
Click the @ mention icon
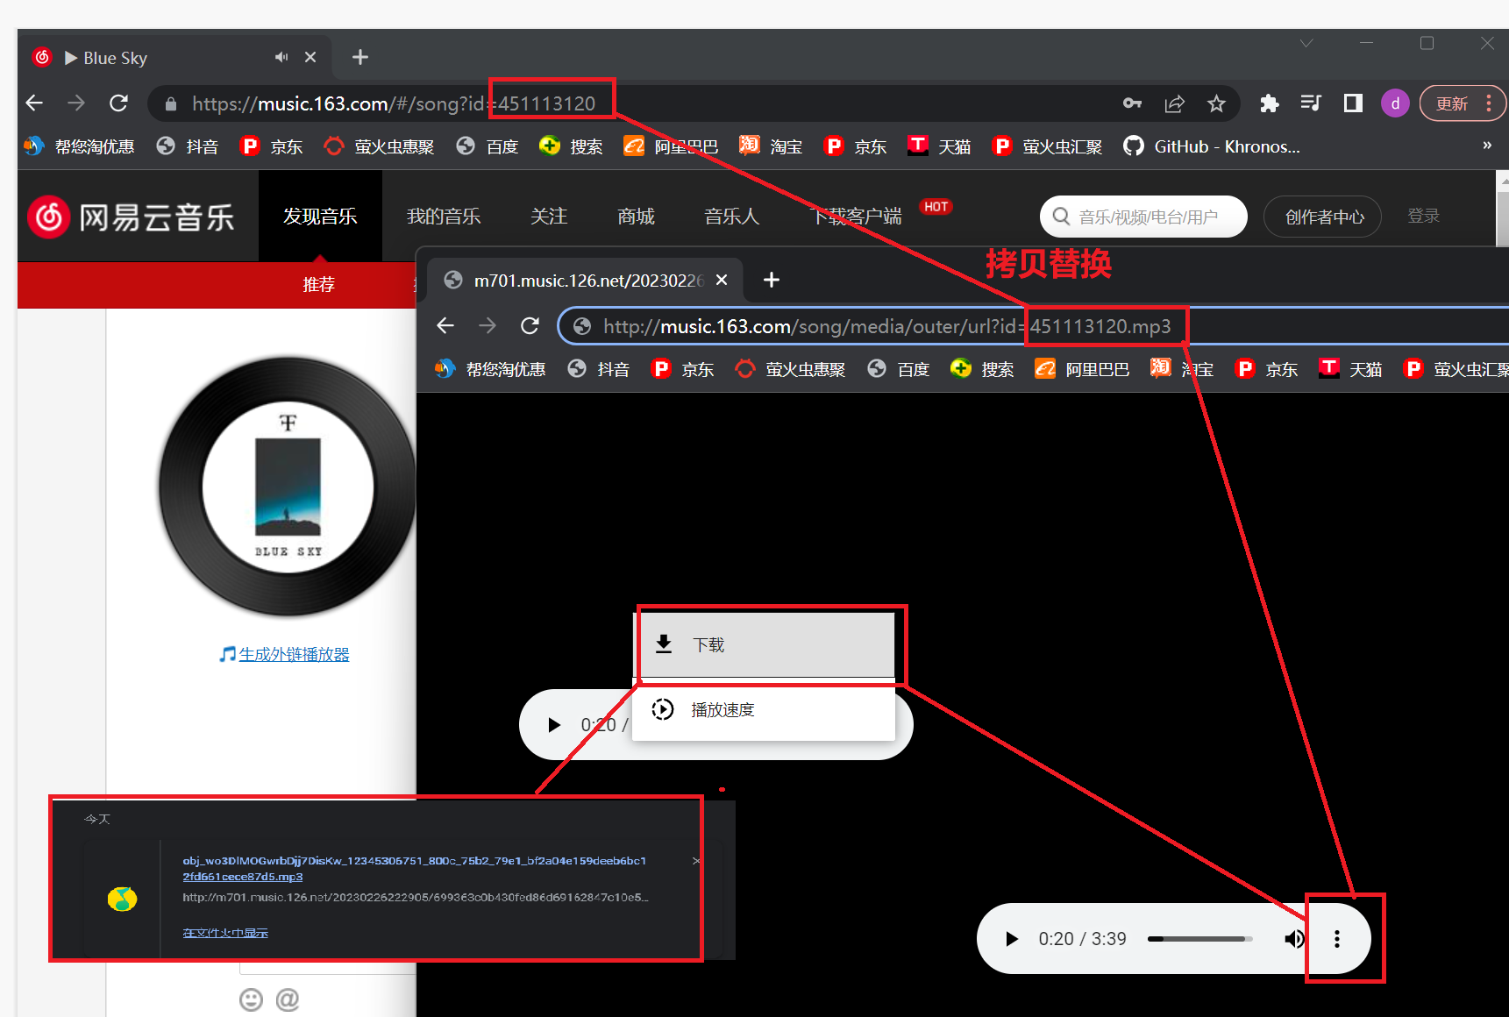pos(288,999)
